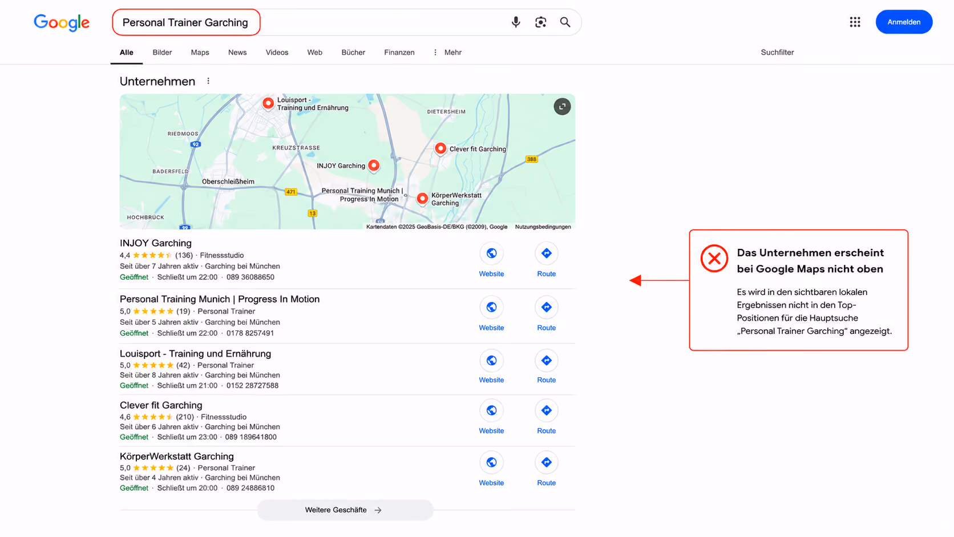Click phone number 089 36088650

tap(250, 277)
